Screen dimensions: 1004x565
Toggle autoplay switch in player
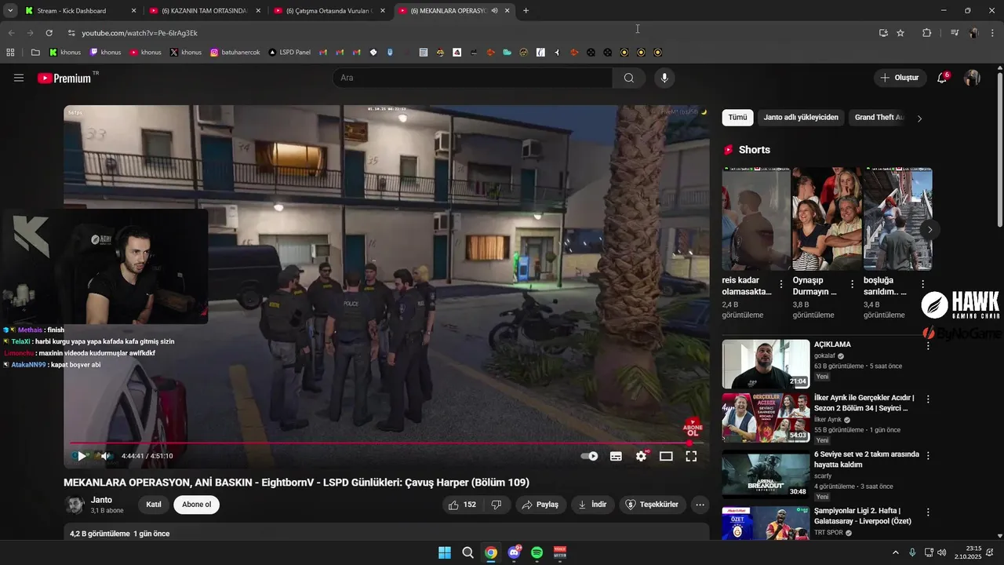(589, 456)
